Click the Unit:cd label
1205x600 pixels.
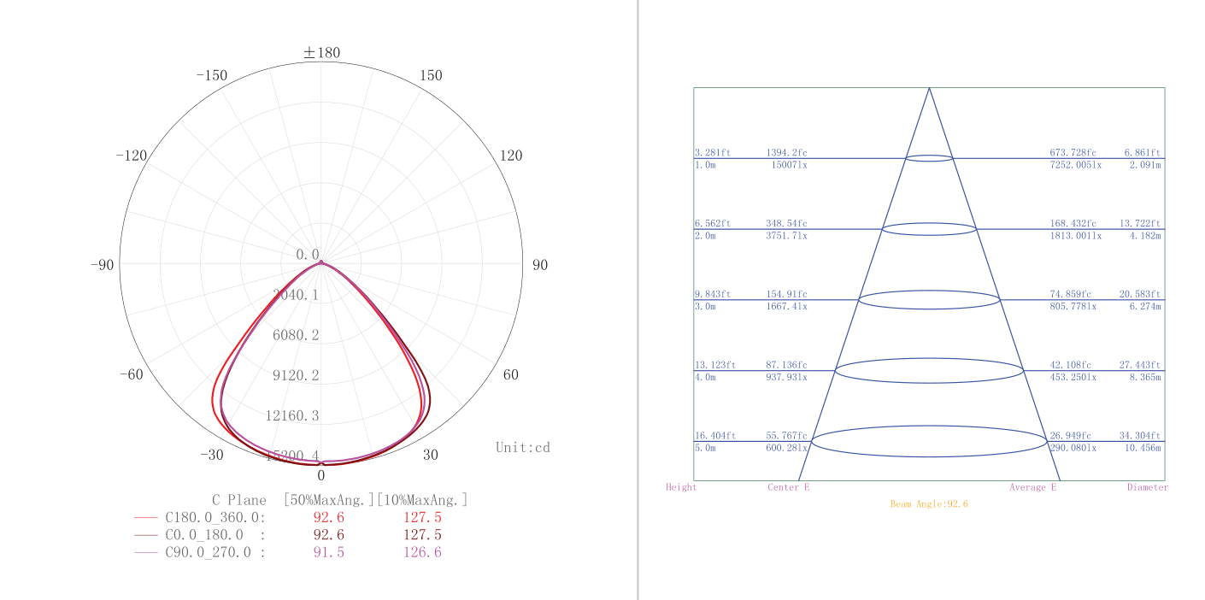point(523,447)
